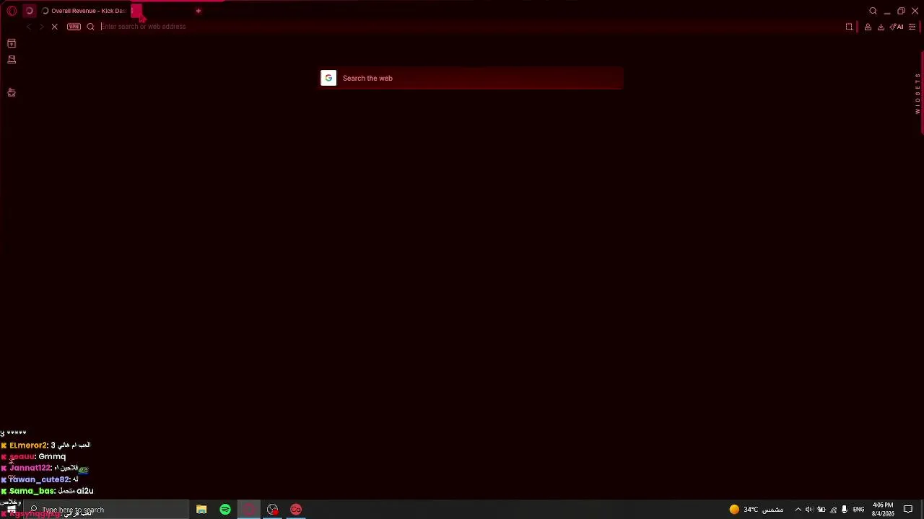Image resolution: width=924 pixels, height=519 pixels.
Task: Stop loading the page
Action: click(x=54, y=27)
